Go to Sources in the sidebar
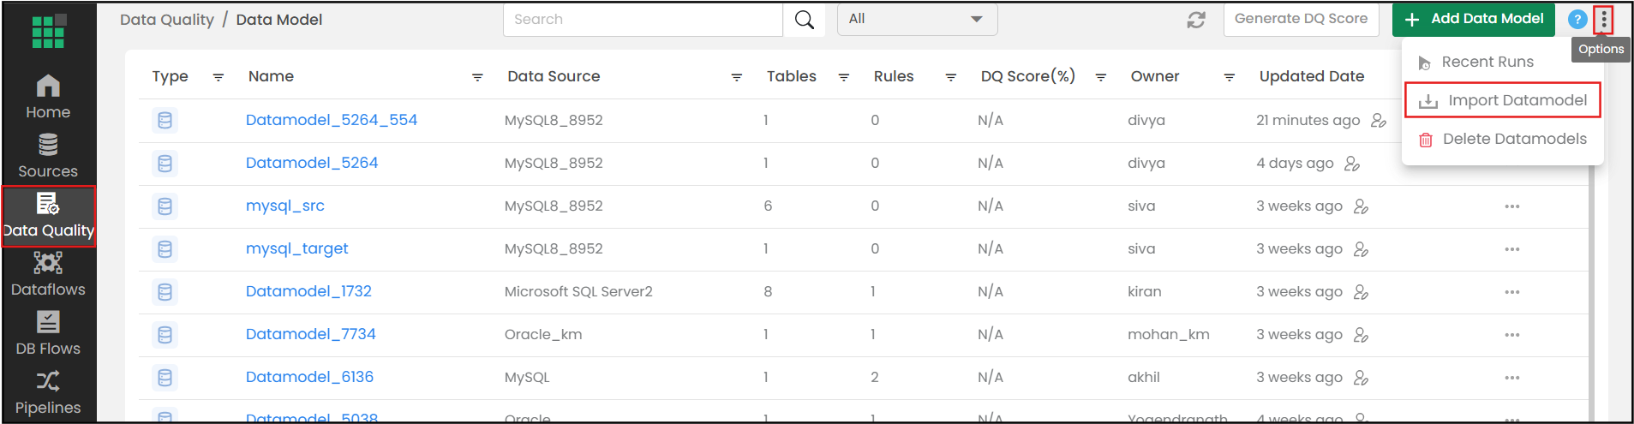This screenshot has height=424, width=1634. click(x=48, y=156)
